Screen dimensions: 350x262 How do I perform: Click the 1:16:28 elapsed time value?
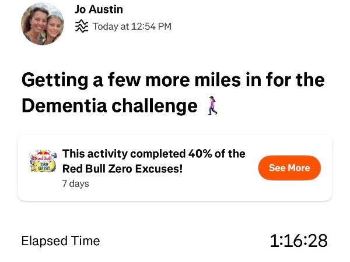click(x=298, y=240)
